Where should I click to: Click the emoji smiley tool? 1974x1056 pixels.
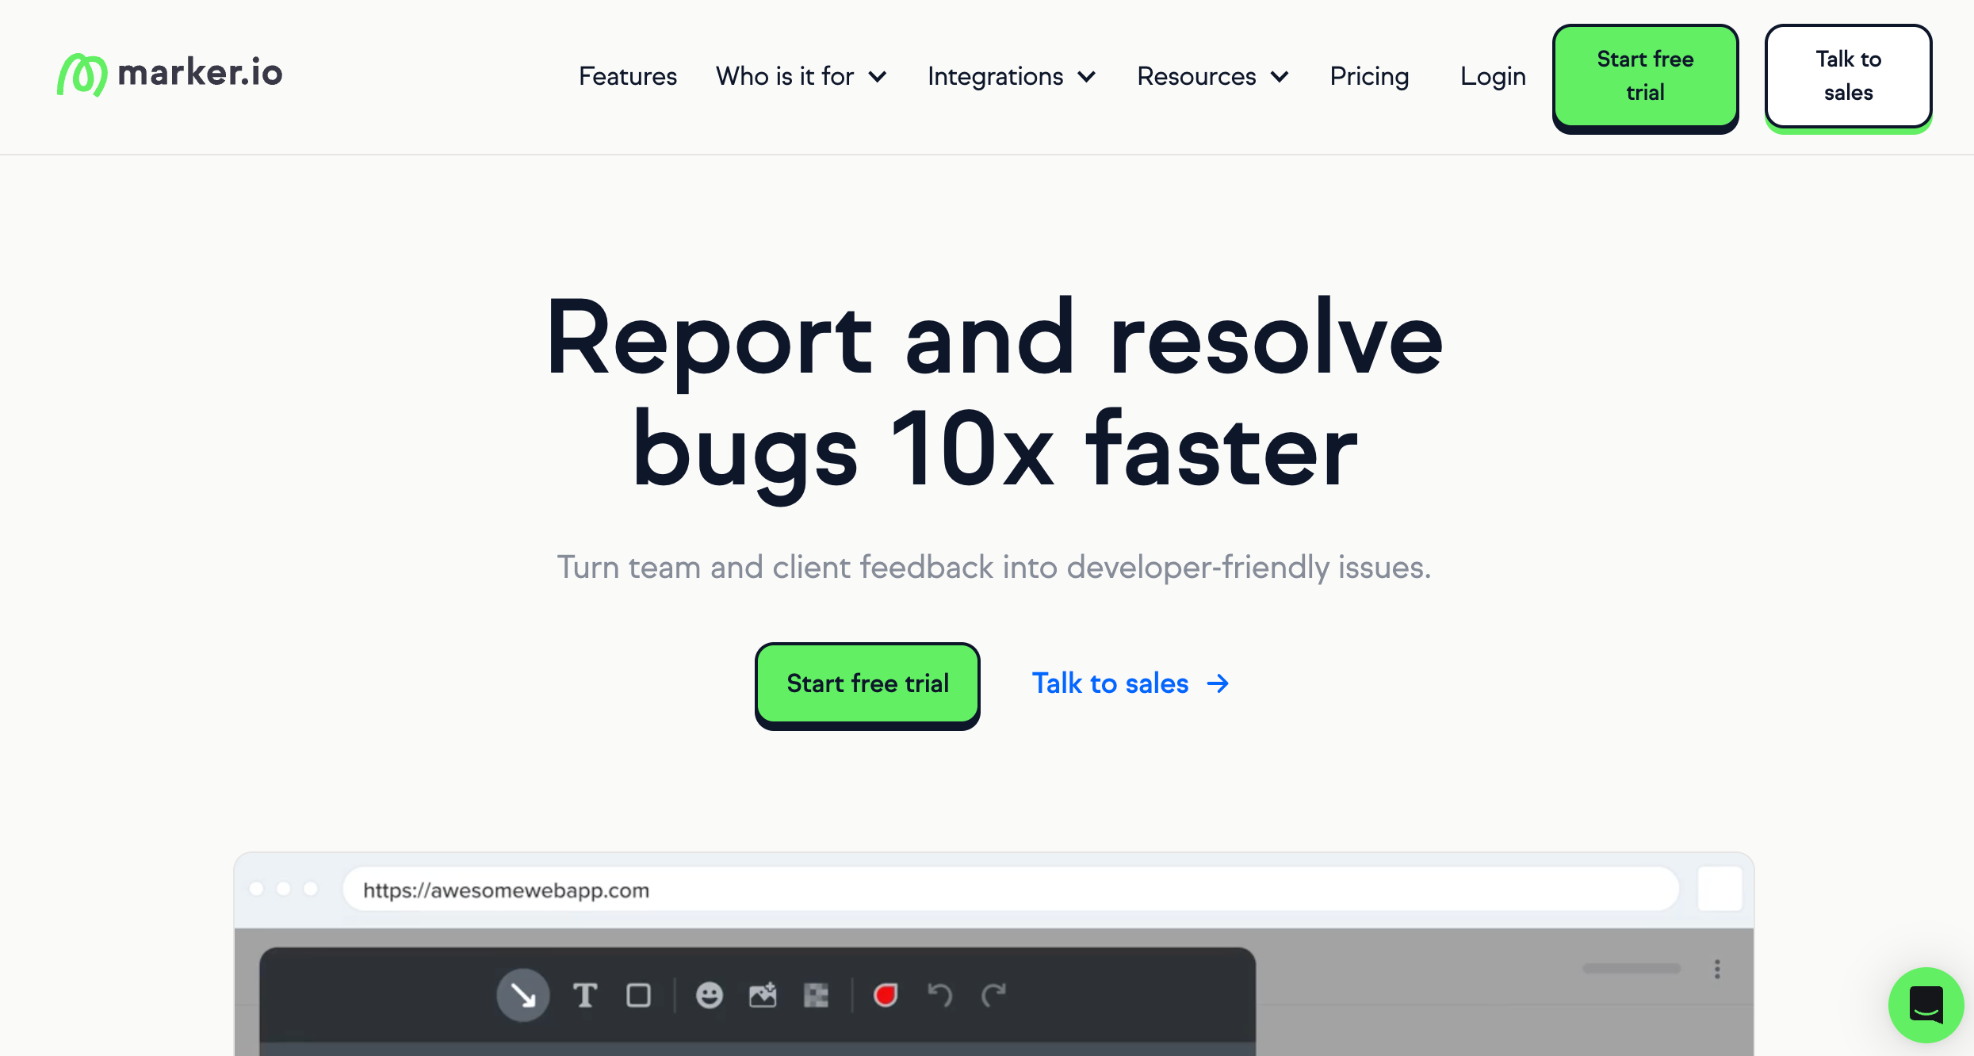click(x=709, y=995)
